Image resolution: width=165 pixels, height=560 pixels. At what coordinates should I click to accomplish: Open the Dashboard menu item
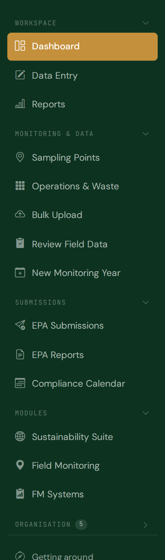click(82, 47)
